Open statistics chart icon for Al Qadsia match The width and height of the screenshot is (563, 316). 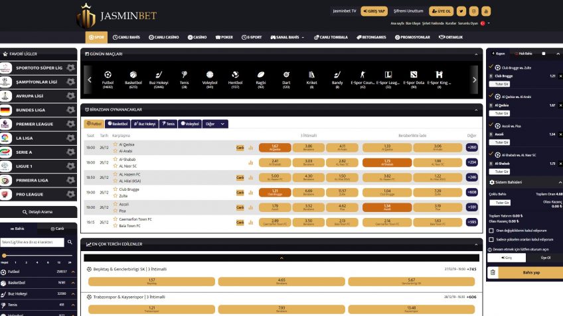250,148
